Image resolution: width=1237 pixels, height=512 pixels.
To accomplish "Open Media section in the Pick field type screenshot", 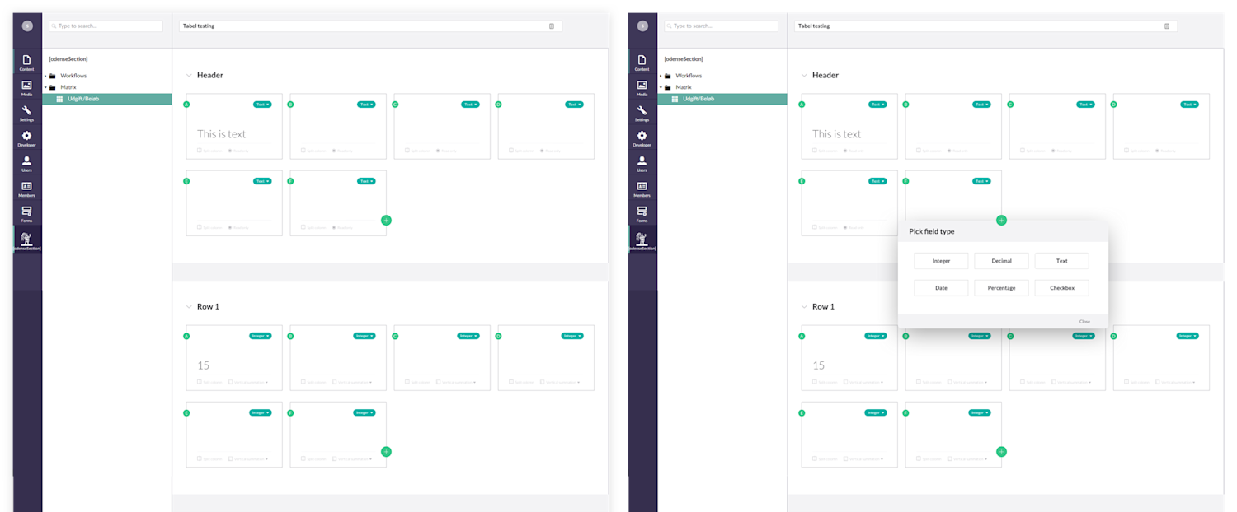I will point(642,88).
